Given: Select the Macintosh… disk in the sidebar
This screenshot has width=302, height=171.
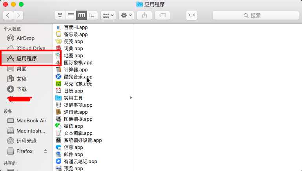Looking at the screenshot, I should [x=26, y=131].
